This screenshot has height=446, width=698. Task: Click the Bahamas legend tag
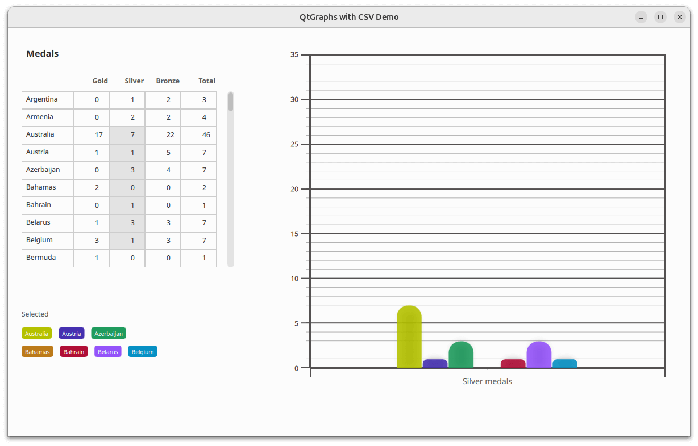(x=38, y=352)
